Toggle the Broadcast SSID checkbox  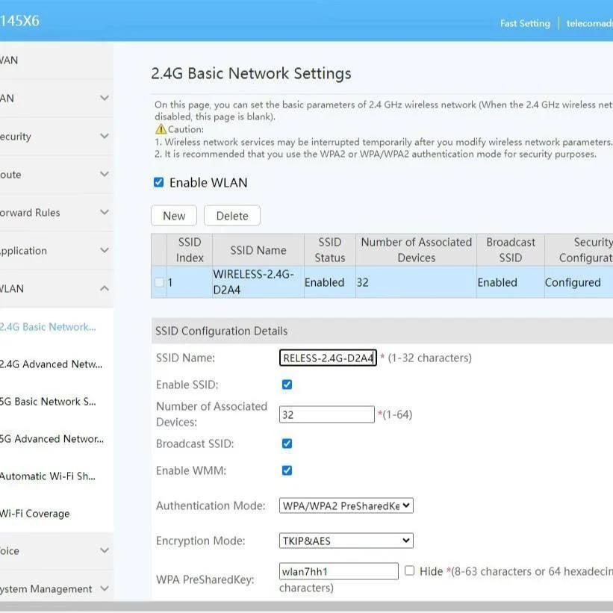pos(287,444)
